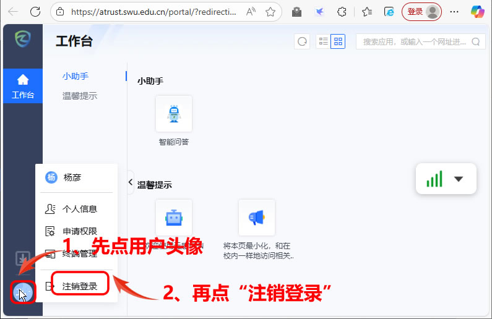The height and width of the screenshot is (319, 492).
Task: Switch to grid view layout
Action: click(338, 41)
